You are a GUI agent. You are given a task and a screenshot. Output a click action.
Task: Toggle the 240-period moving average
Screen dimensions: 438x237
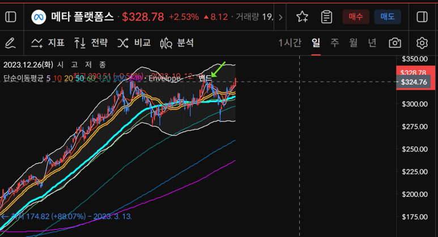pos(136,78)
